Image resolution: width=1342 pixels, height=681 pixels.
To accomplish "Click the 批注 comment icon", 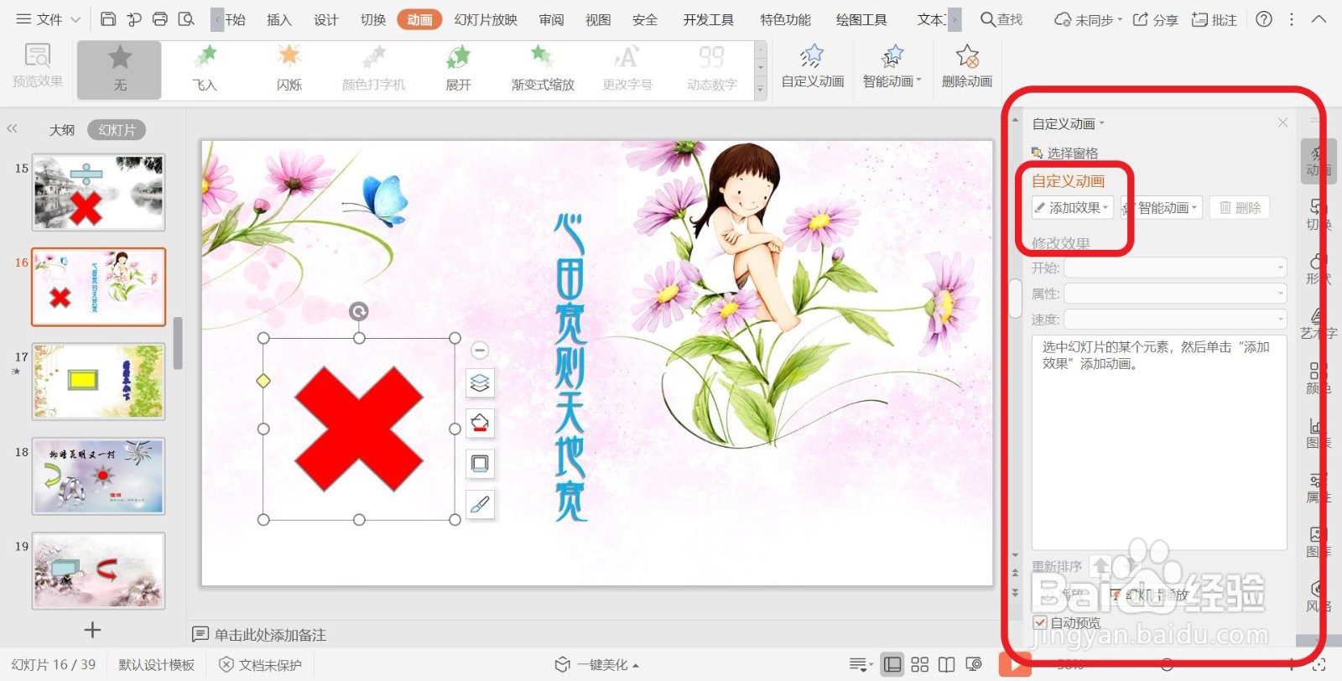I will [x=1215, y=19].
